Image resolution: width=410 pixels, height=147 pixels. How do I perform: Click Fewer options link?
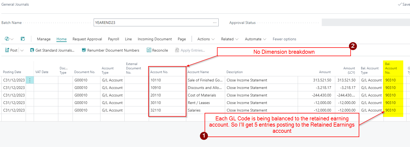coord(284,39)
